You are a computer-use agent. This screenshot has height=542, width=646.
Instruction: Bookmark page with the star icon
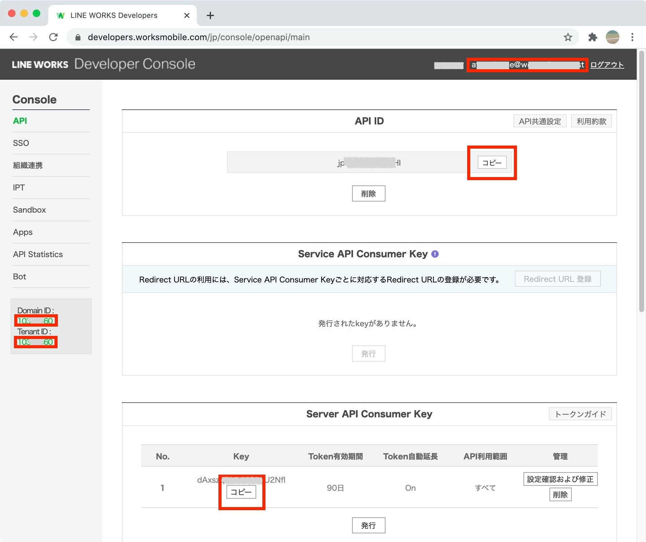(568, 37)
